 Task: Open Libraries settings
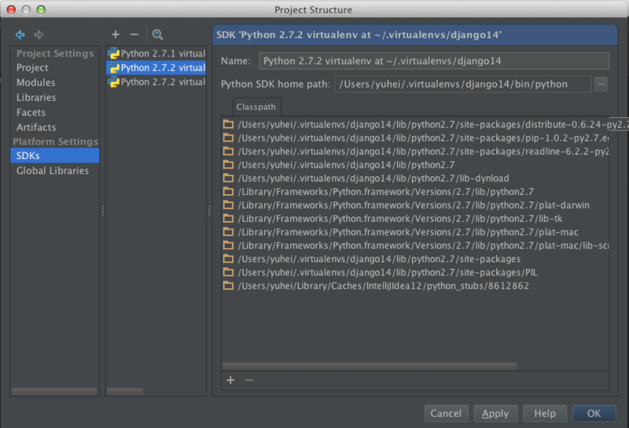[36, 97]
